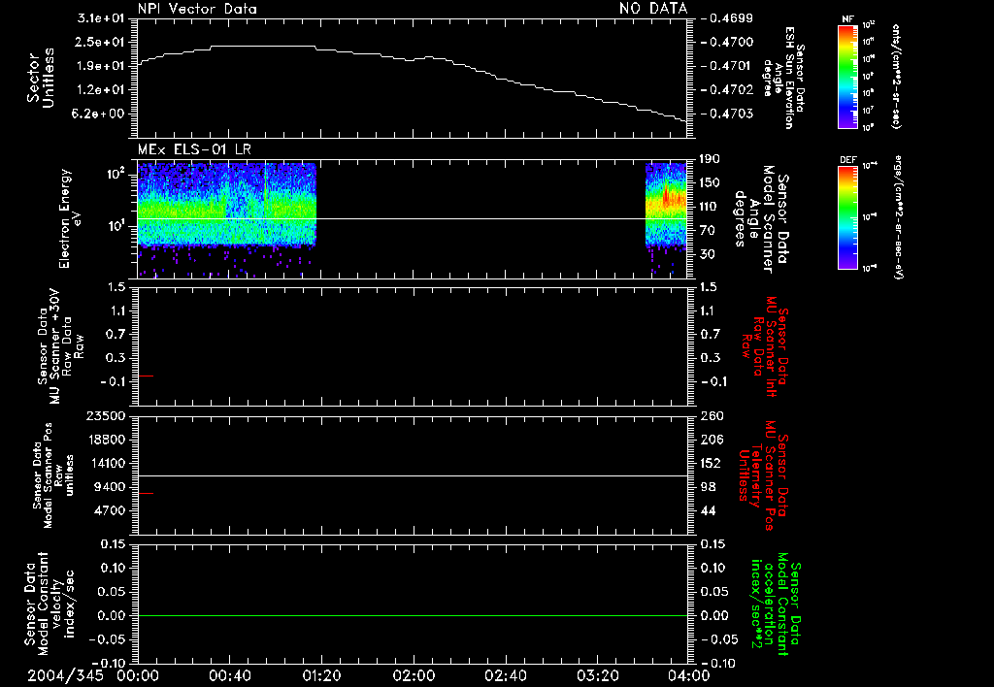Screen dimensions: 994x687
Task: Click the "152" telemetry tick label
Action: click(710, 463)
